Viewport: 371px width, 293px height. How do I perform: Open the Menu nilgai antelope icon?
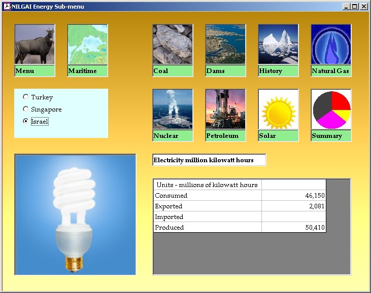coord(35,45)
